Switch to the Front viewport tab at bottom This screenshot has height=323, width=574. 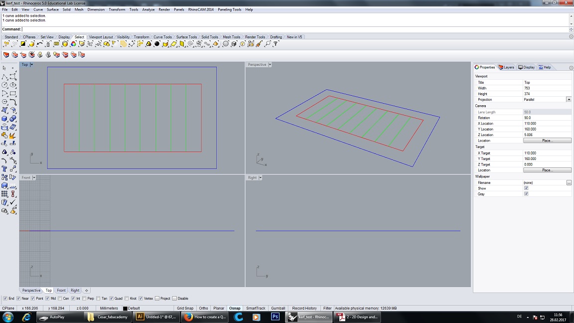(61, 291)
